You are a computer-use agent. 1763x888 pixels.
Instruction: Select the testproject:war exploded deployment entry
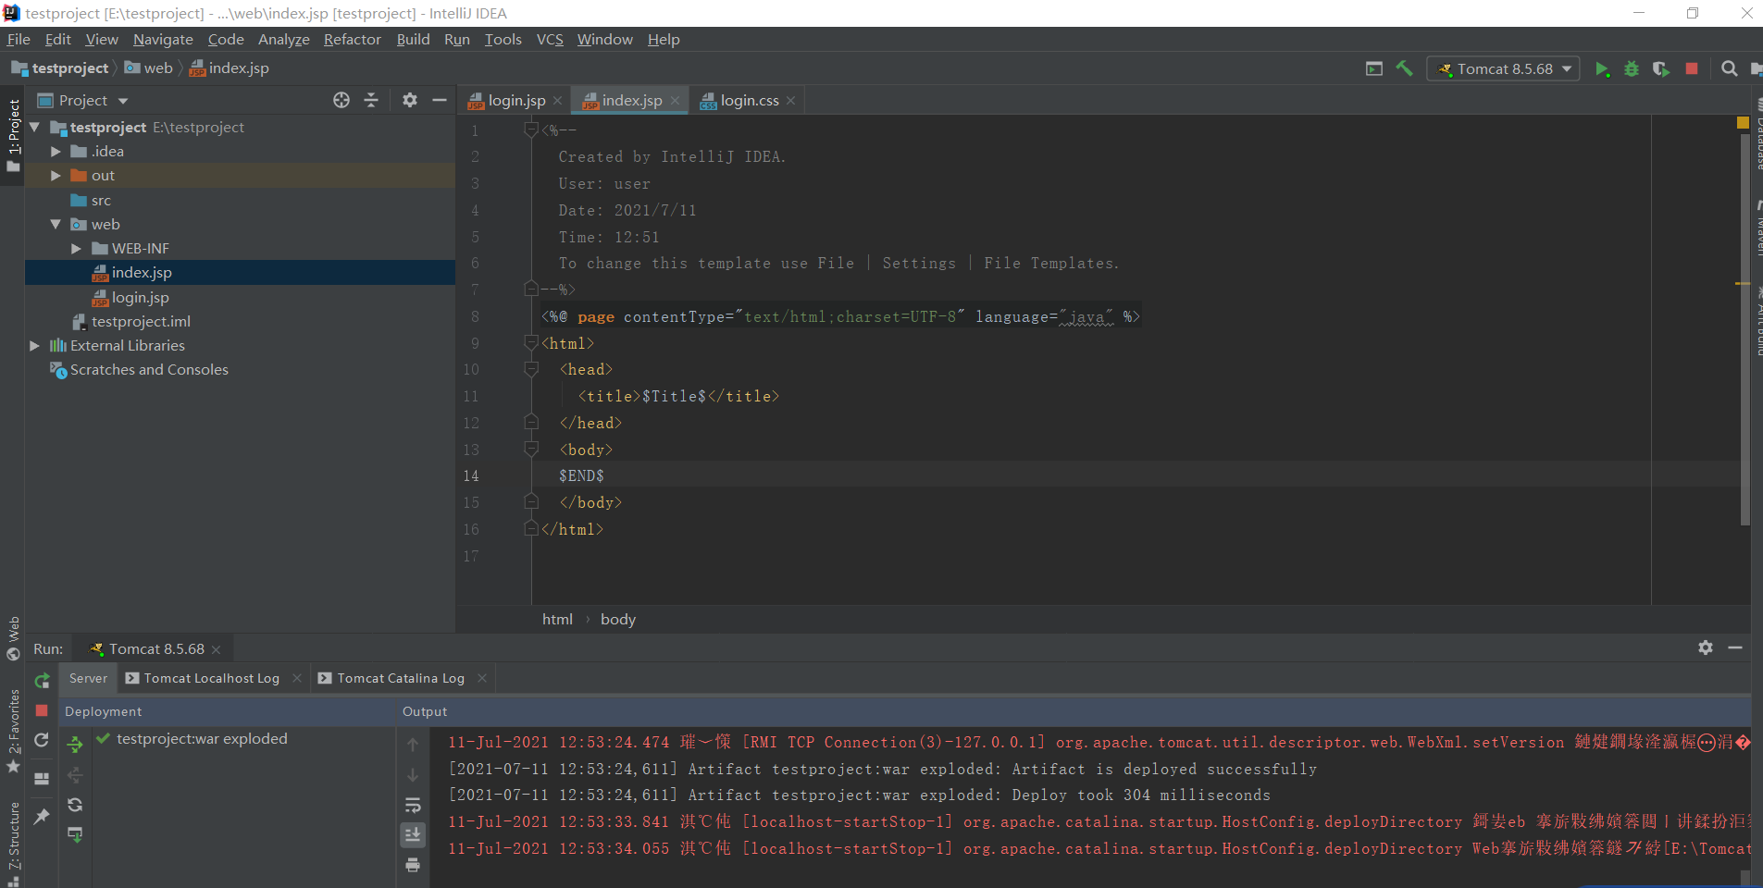click(202, 738)
